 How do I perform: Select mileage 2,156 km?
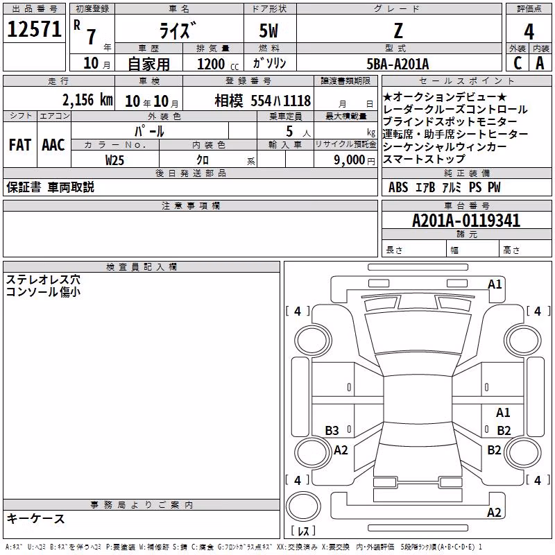tap(88, 100)
